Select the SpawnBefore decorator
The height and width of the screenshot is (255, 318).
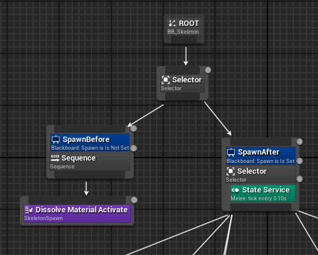click(90, 143)
